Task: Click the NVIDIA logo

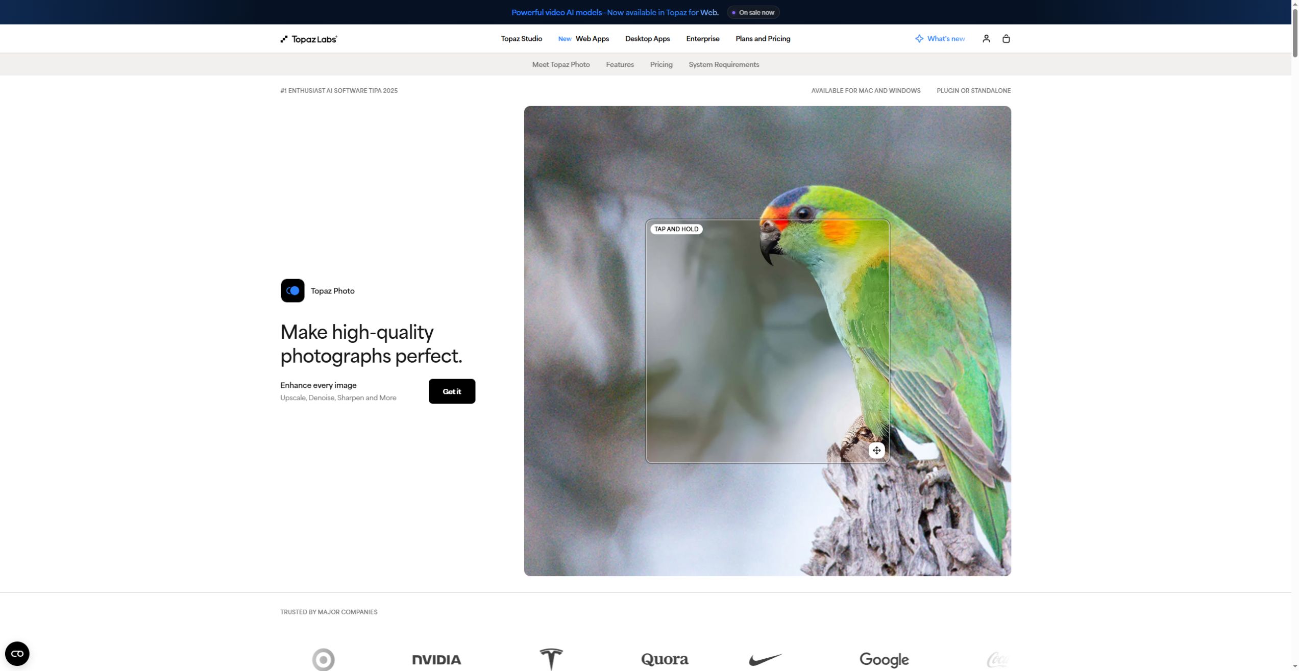Action: coord(436,660)
